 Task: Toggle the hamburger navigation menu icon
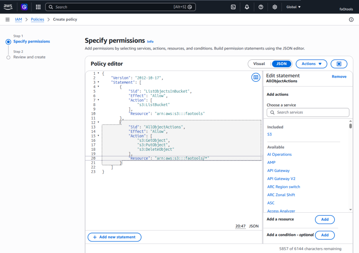tap(8, 19)
